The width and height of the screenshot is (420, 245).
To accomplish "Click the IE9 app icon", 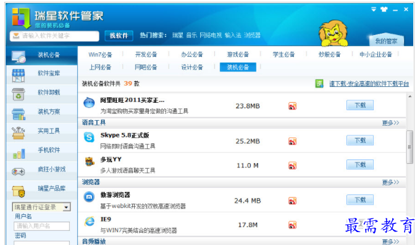I will coord(89,221).
